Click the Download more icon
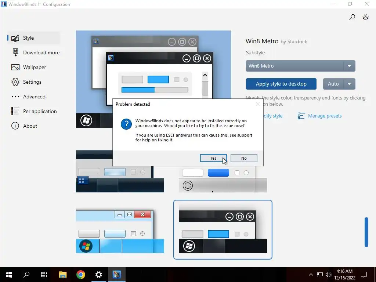Image resolution: width=376 pixels, height=282 pixels. tap(15, 53)
